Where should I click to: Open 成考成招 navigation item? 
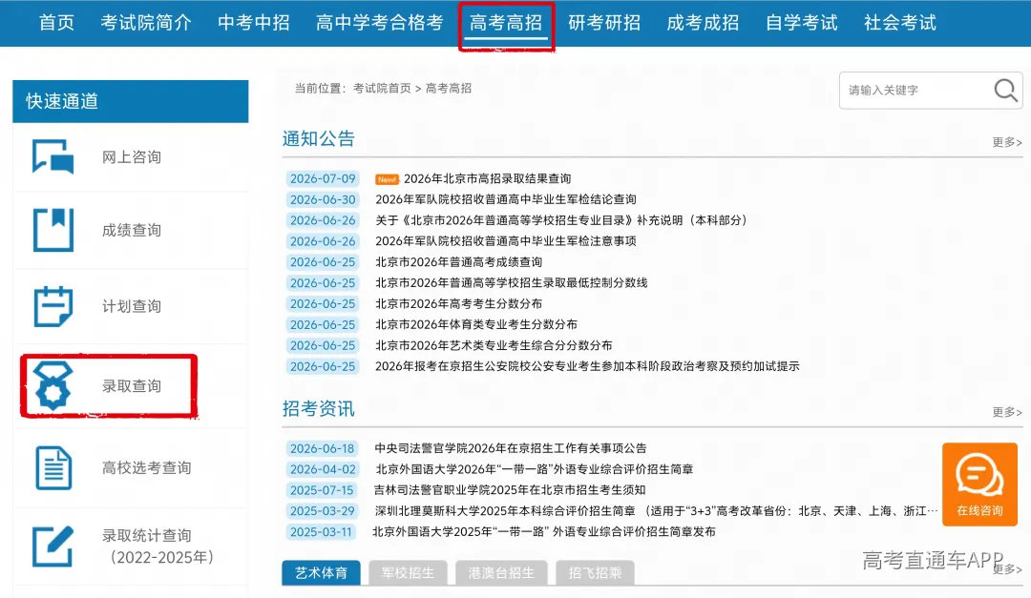[703, 23]
